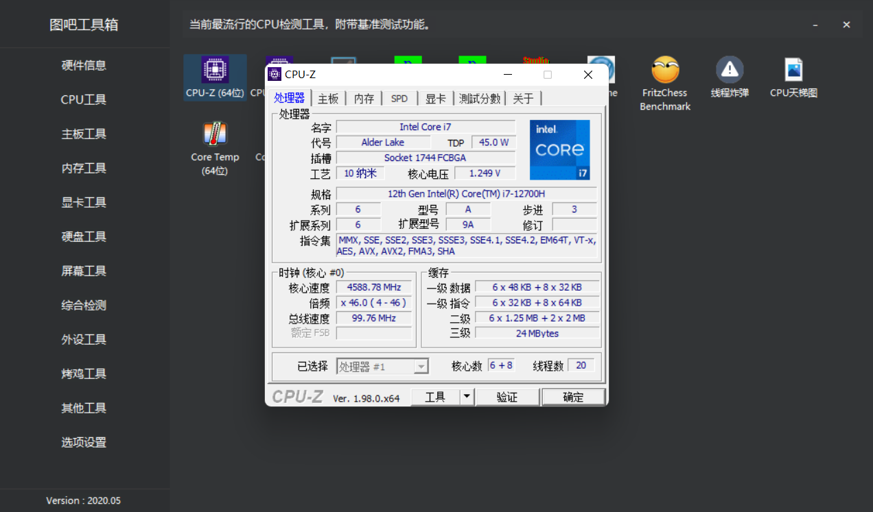
Task: Select the 4588.78 MHz core speed value
Action: pyautogui.click(x=374, y=288)
